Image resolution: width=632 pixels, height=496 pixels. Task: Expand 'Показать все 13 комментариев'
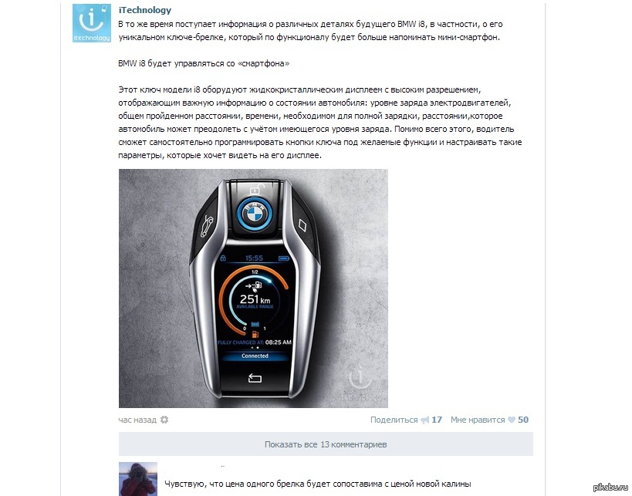326,444
